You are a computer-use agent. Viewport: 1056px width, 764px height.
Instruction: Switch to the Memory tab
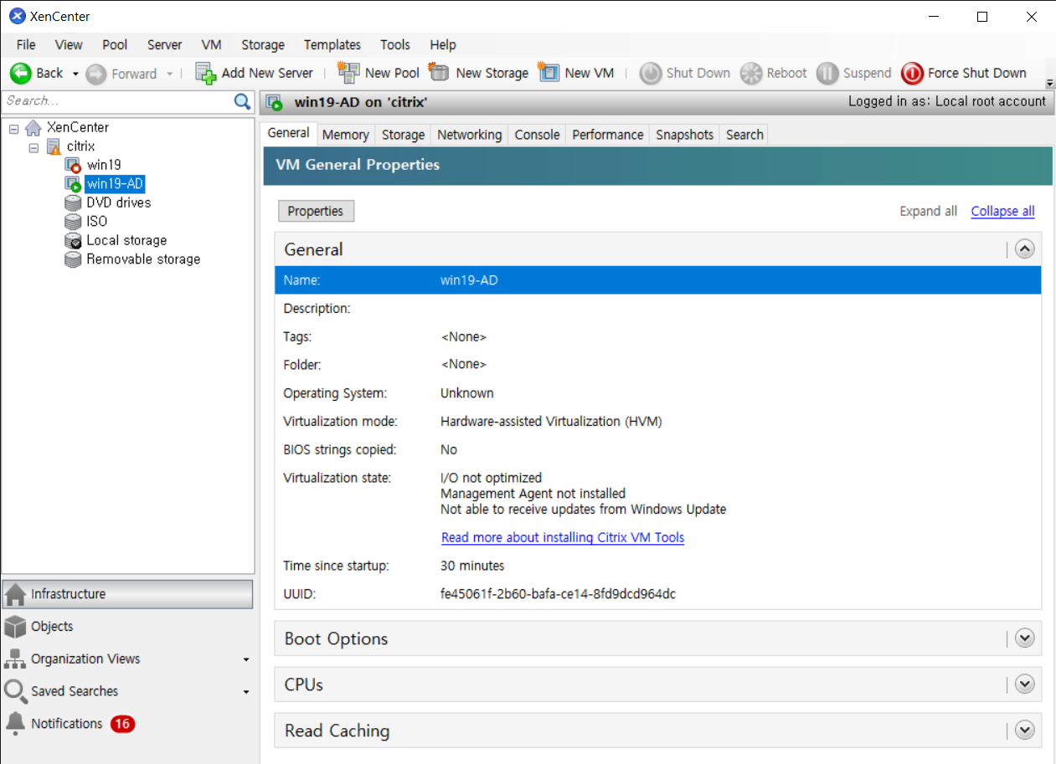click(345, 135)
